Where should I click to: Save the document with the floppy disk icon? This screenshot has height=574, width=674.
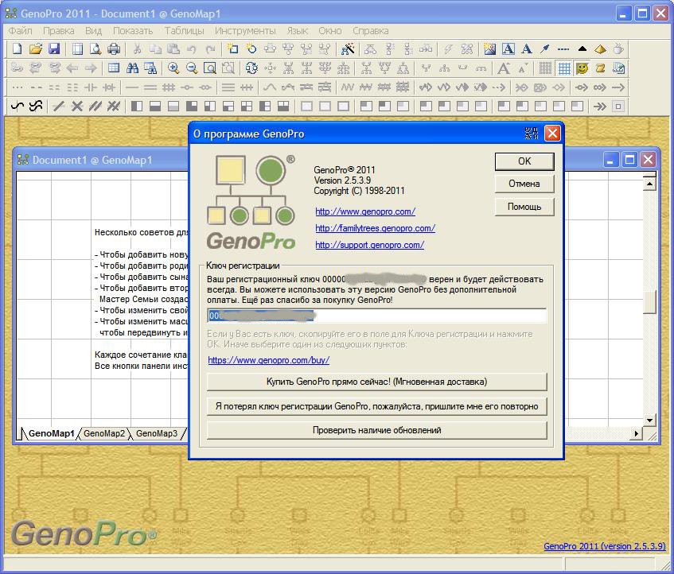click(x=54, y=49)
